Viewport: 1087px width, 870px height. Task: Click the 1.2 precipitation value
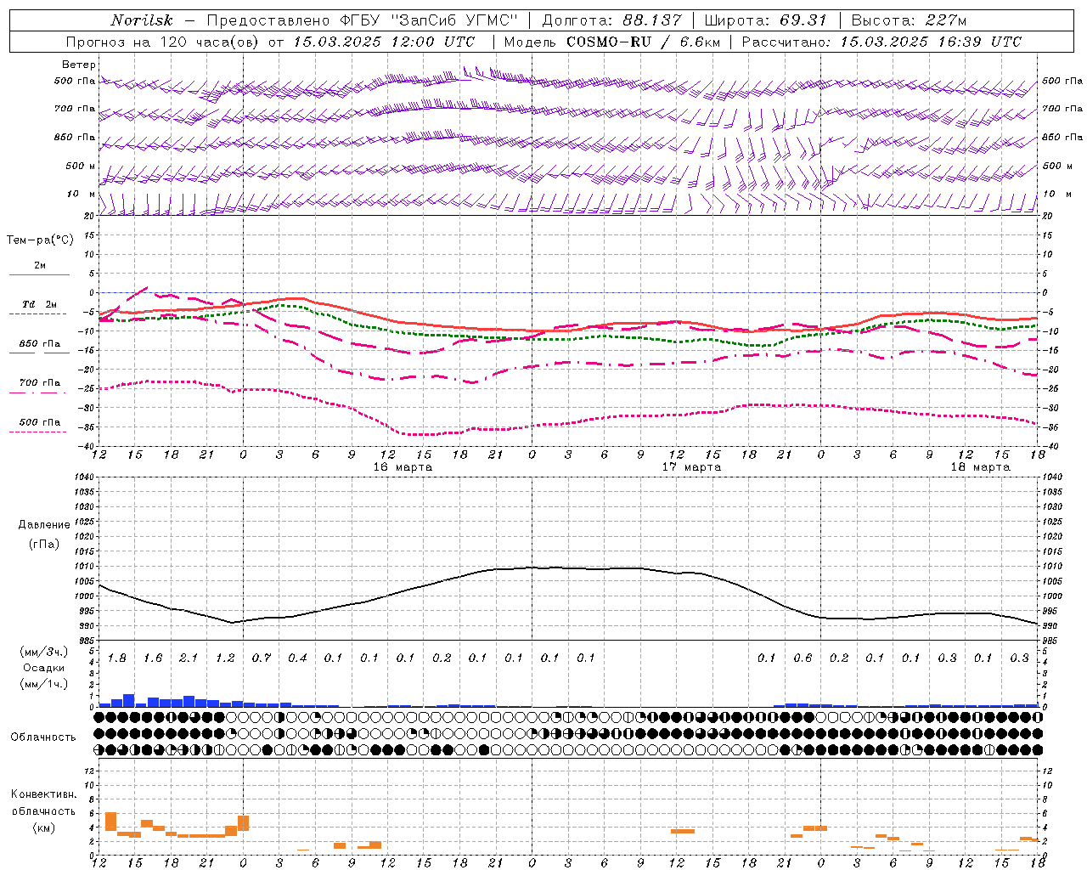click(x=225, y=658)
